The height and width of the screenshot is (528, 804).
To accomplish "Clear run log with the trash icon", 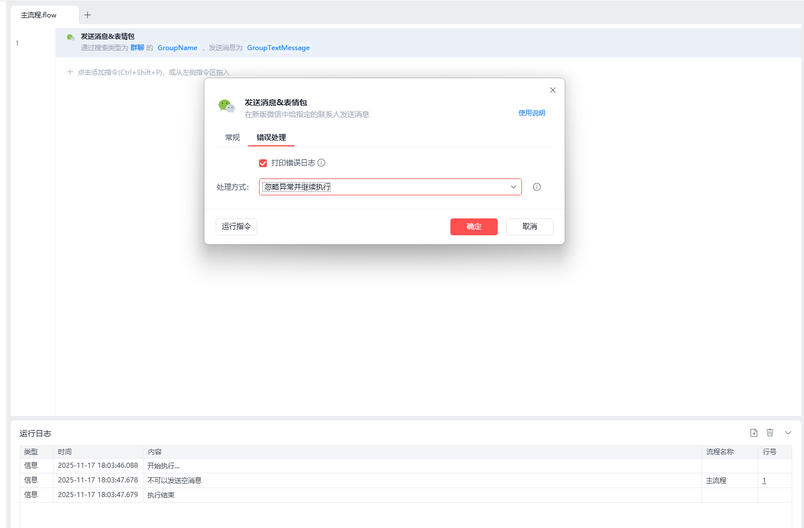I will pyautogui.click(x=770, y=433).
